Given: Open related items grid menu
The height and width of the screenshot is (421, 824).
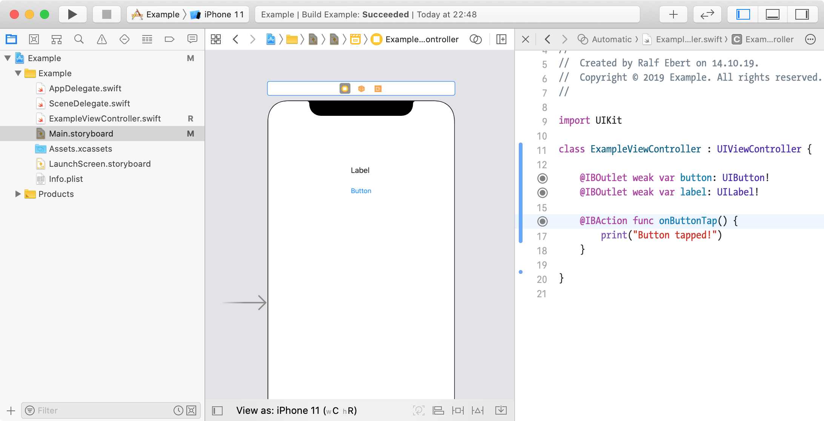Looking at the screenshot, I should pyautogui.click(x=216, y=39).
